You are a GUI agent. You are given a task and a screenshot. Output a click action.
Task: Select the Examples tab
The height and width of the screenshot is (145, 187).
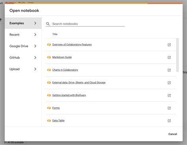(23, 23)
